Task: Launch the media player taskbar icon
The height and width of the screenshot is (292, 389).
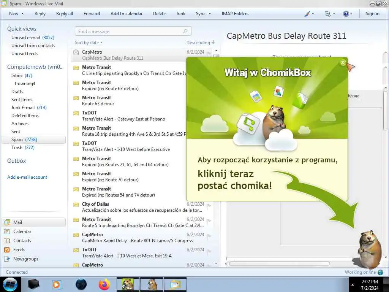Action: pyautogui.click(x=57, y=284)
